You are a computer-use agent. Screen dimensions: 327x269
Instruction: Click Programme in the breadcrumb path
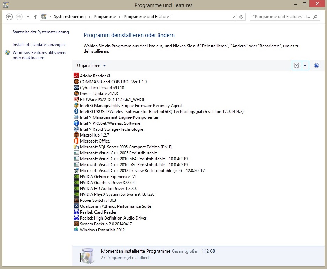[105, 17]
